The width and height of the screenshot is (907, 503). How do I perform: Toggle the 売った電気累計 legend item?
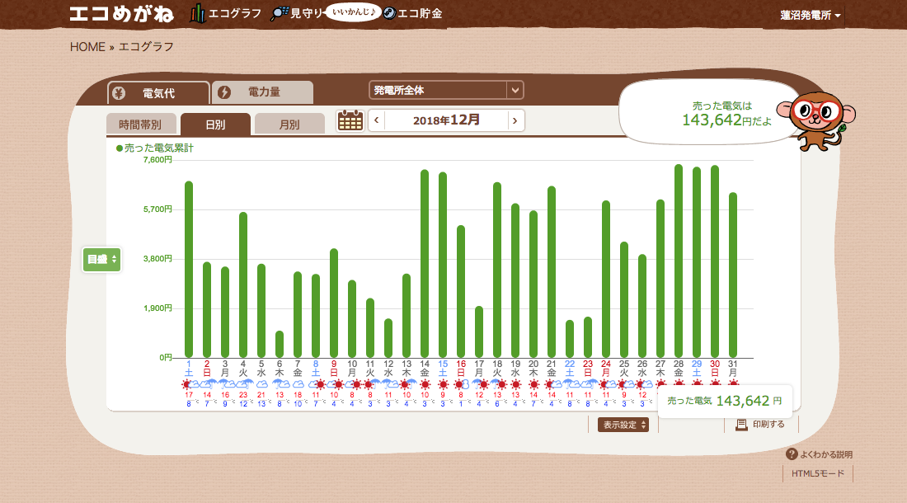coord(155,148)
